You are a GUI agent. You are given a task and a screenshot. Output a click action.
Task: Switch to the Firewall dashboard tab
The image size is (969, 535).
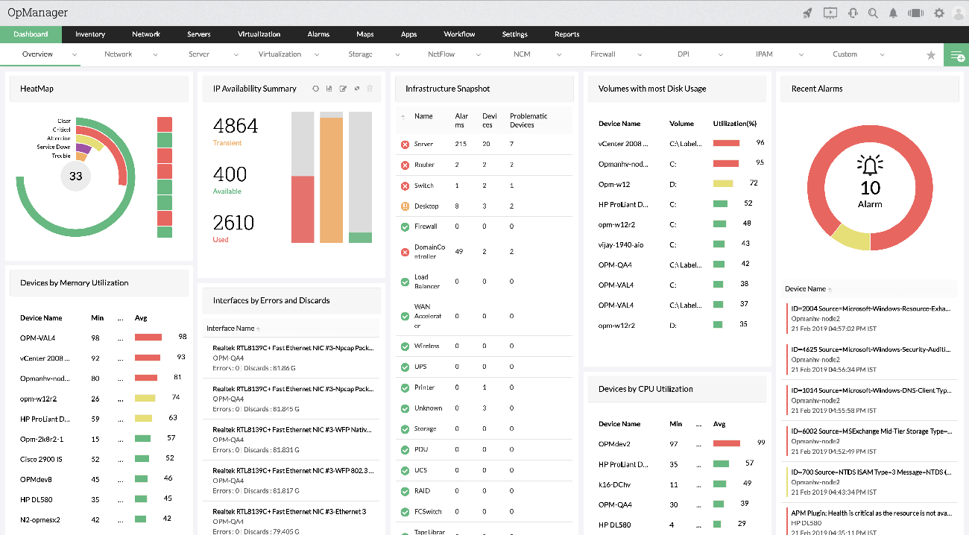click(602, 54)
